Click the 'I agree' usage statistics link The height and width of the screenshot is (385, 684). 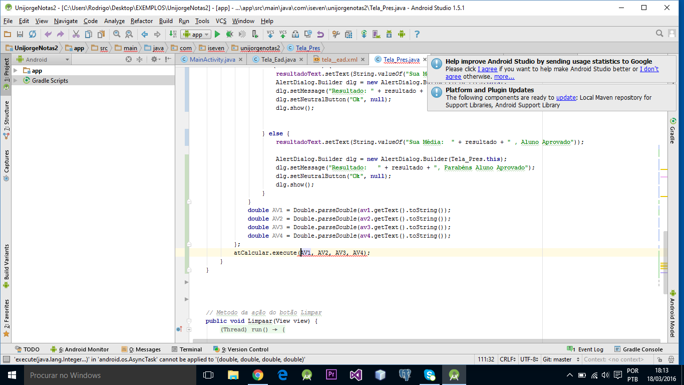pos(487,69)
